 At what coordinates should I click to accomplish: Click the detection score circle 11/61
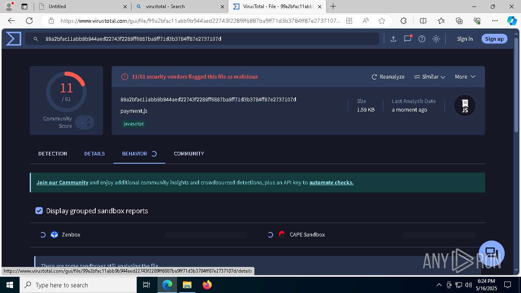click(x=66, y=92)
